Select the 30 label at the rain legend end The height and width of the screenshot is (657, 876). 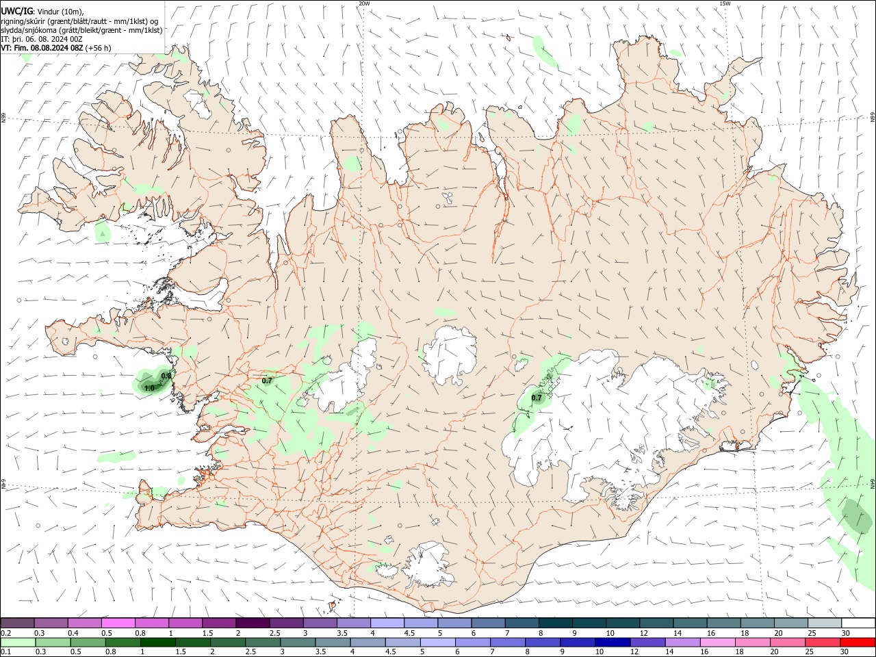click(x=846, y=652)
